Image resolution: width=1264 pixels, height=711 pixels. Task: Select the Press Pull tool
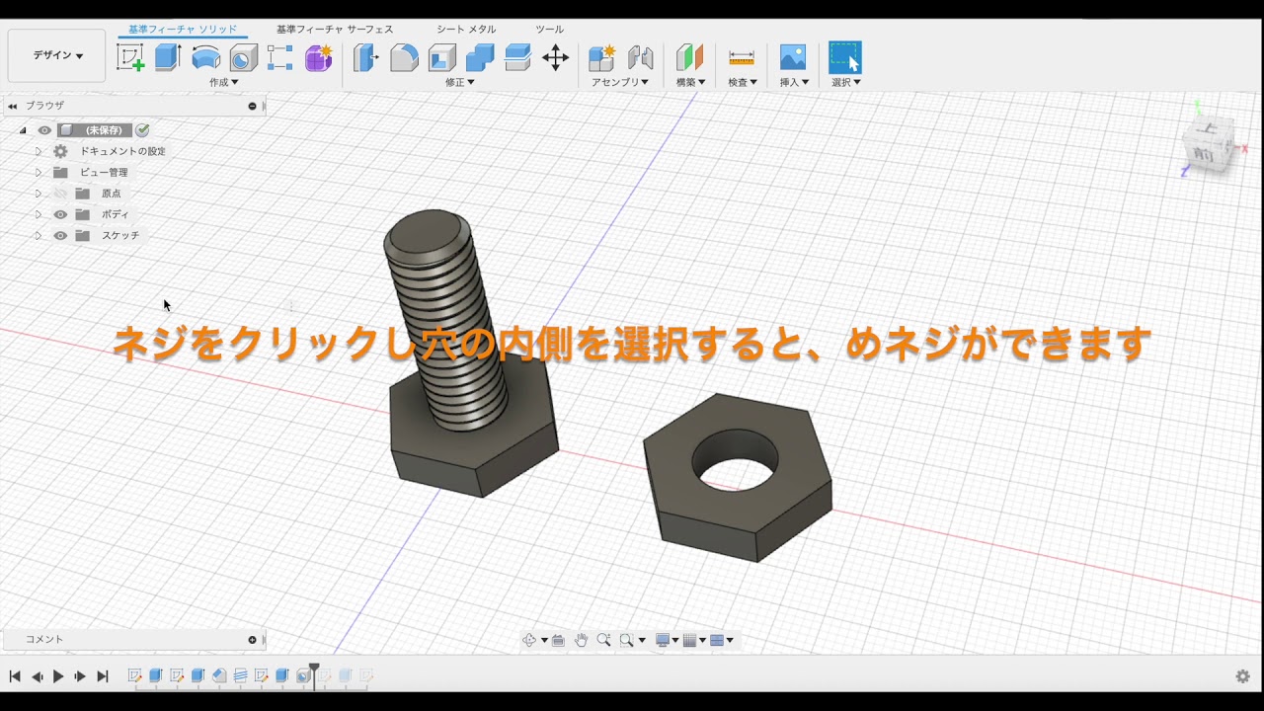coord(366,57)
